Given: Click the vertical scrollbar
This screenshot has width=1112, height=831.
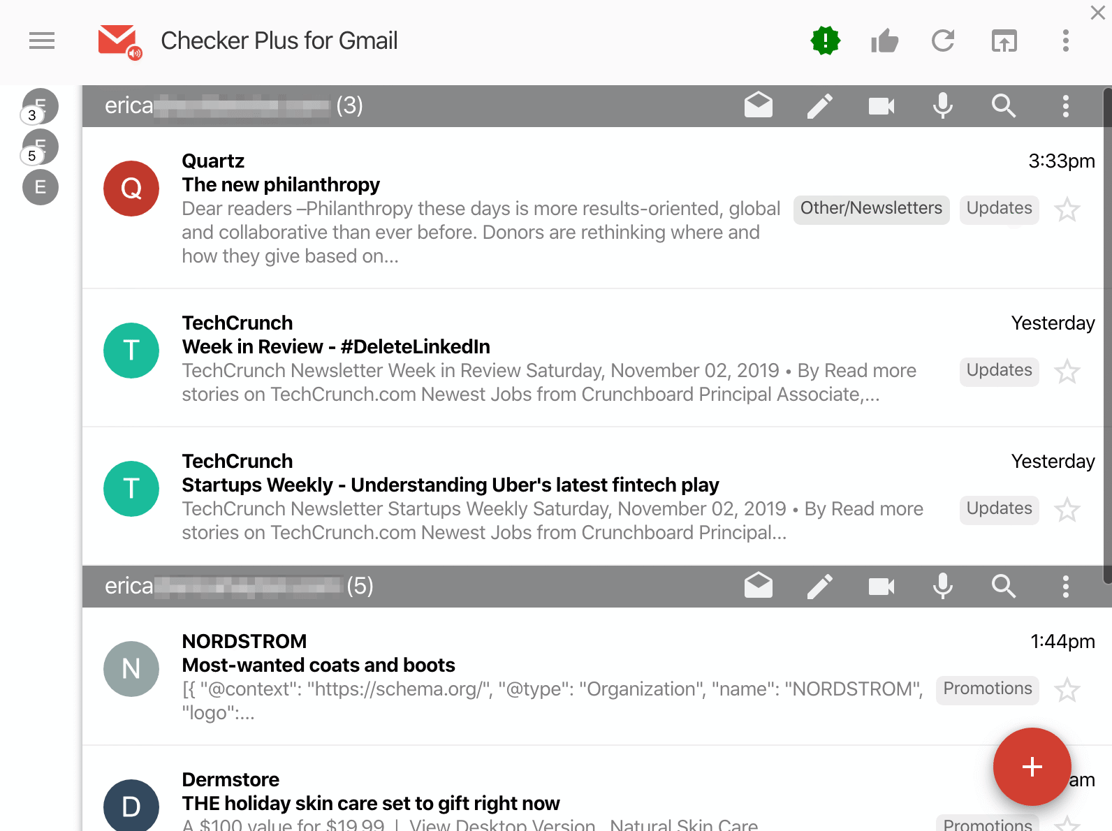Looking at the screenshot, I should pos(1108,335).
